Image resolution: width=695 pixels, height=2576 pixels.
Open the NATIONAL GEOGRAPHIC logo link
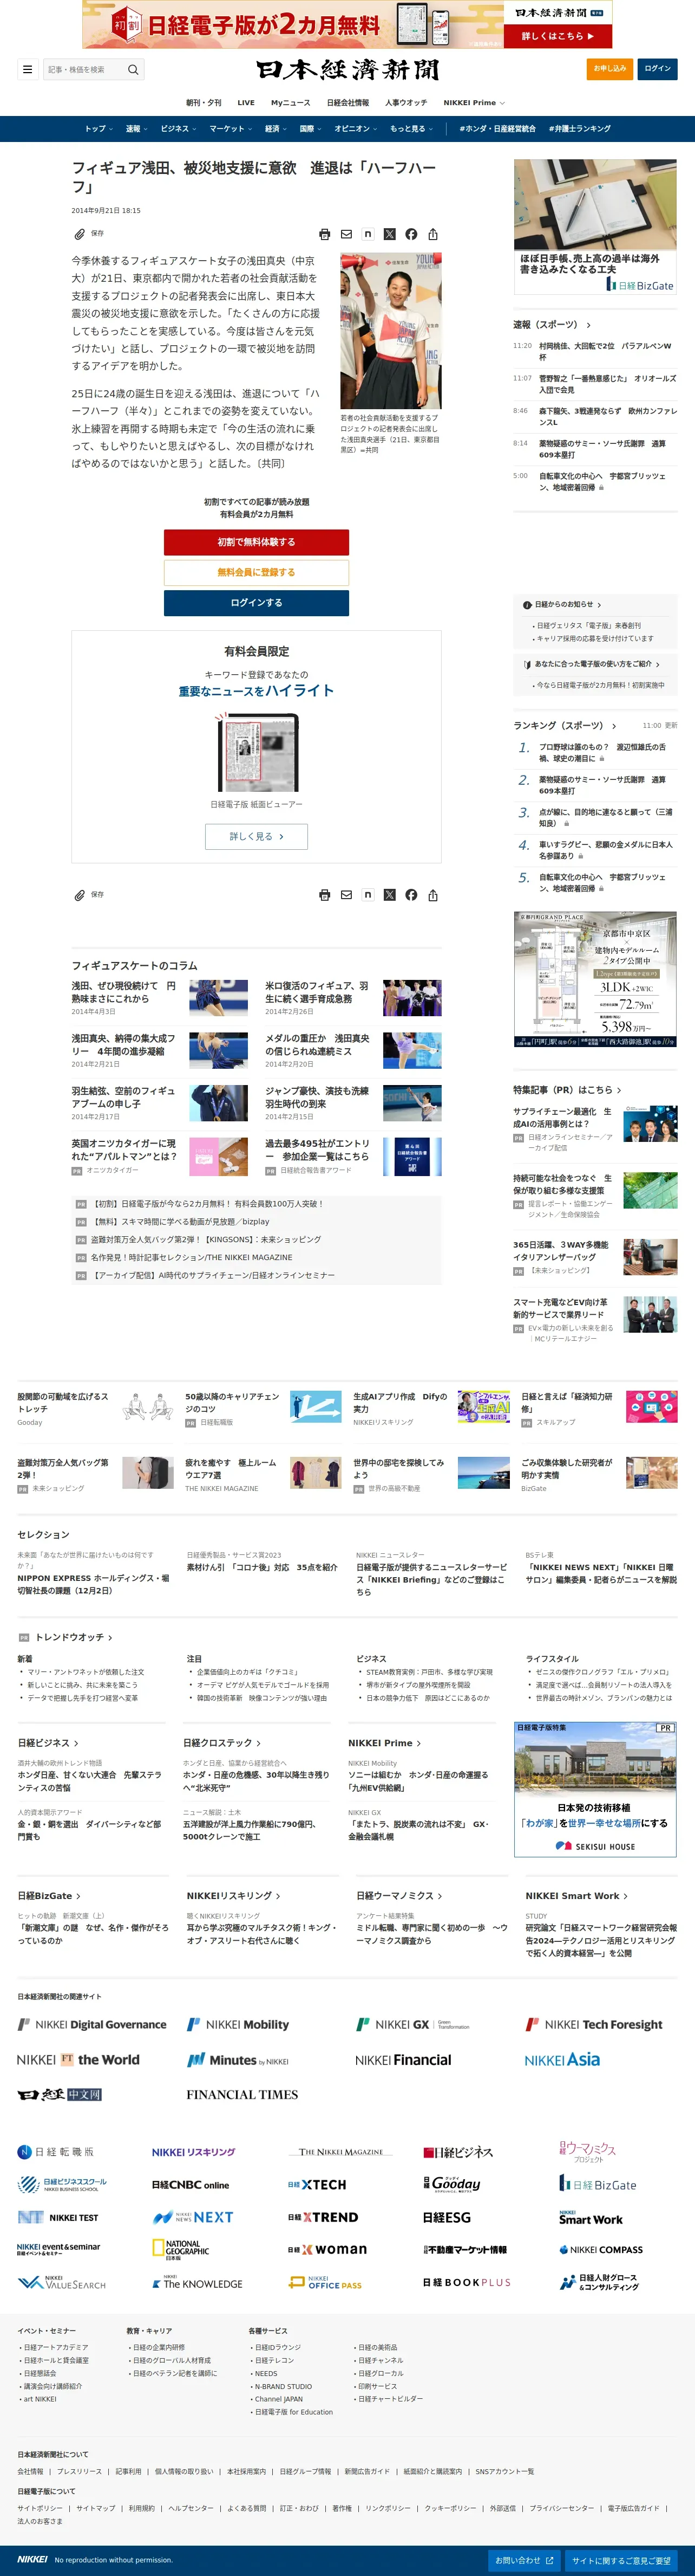(181, 2250)
